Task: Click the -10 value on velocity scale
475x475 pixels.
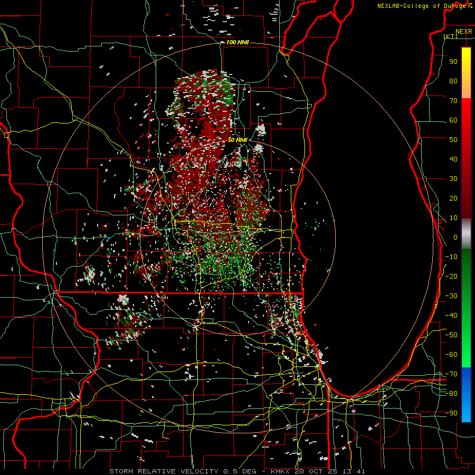Action: click(451, 257)
